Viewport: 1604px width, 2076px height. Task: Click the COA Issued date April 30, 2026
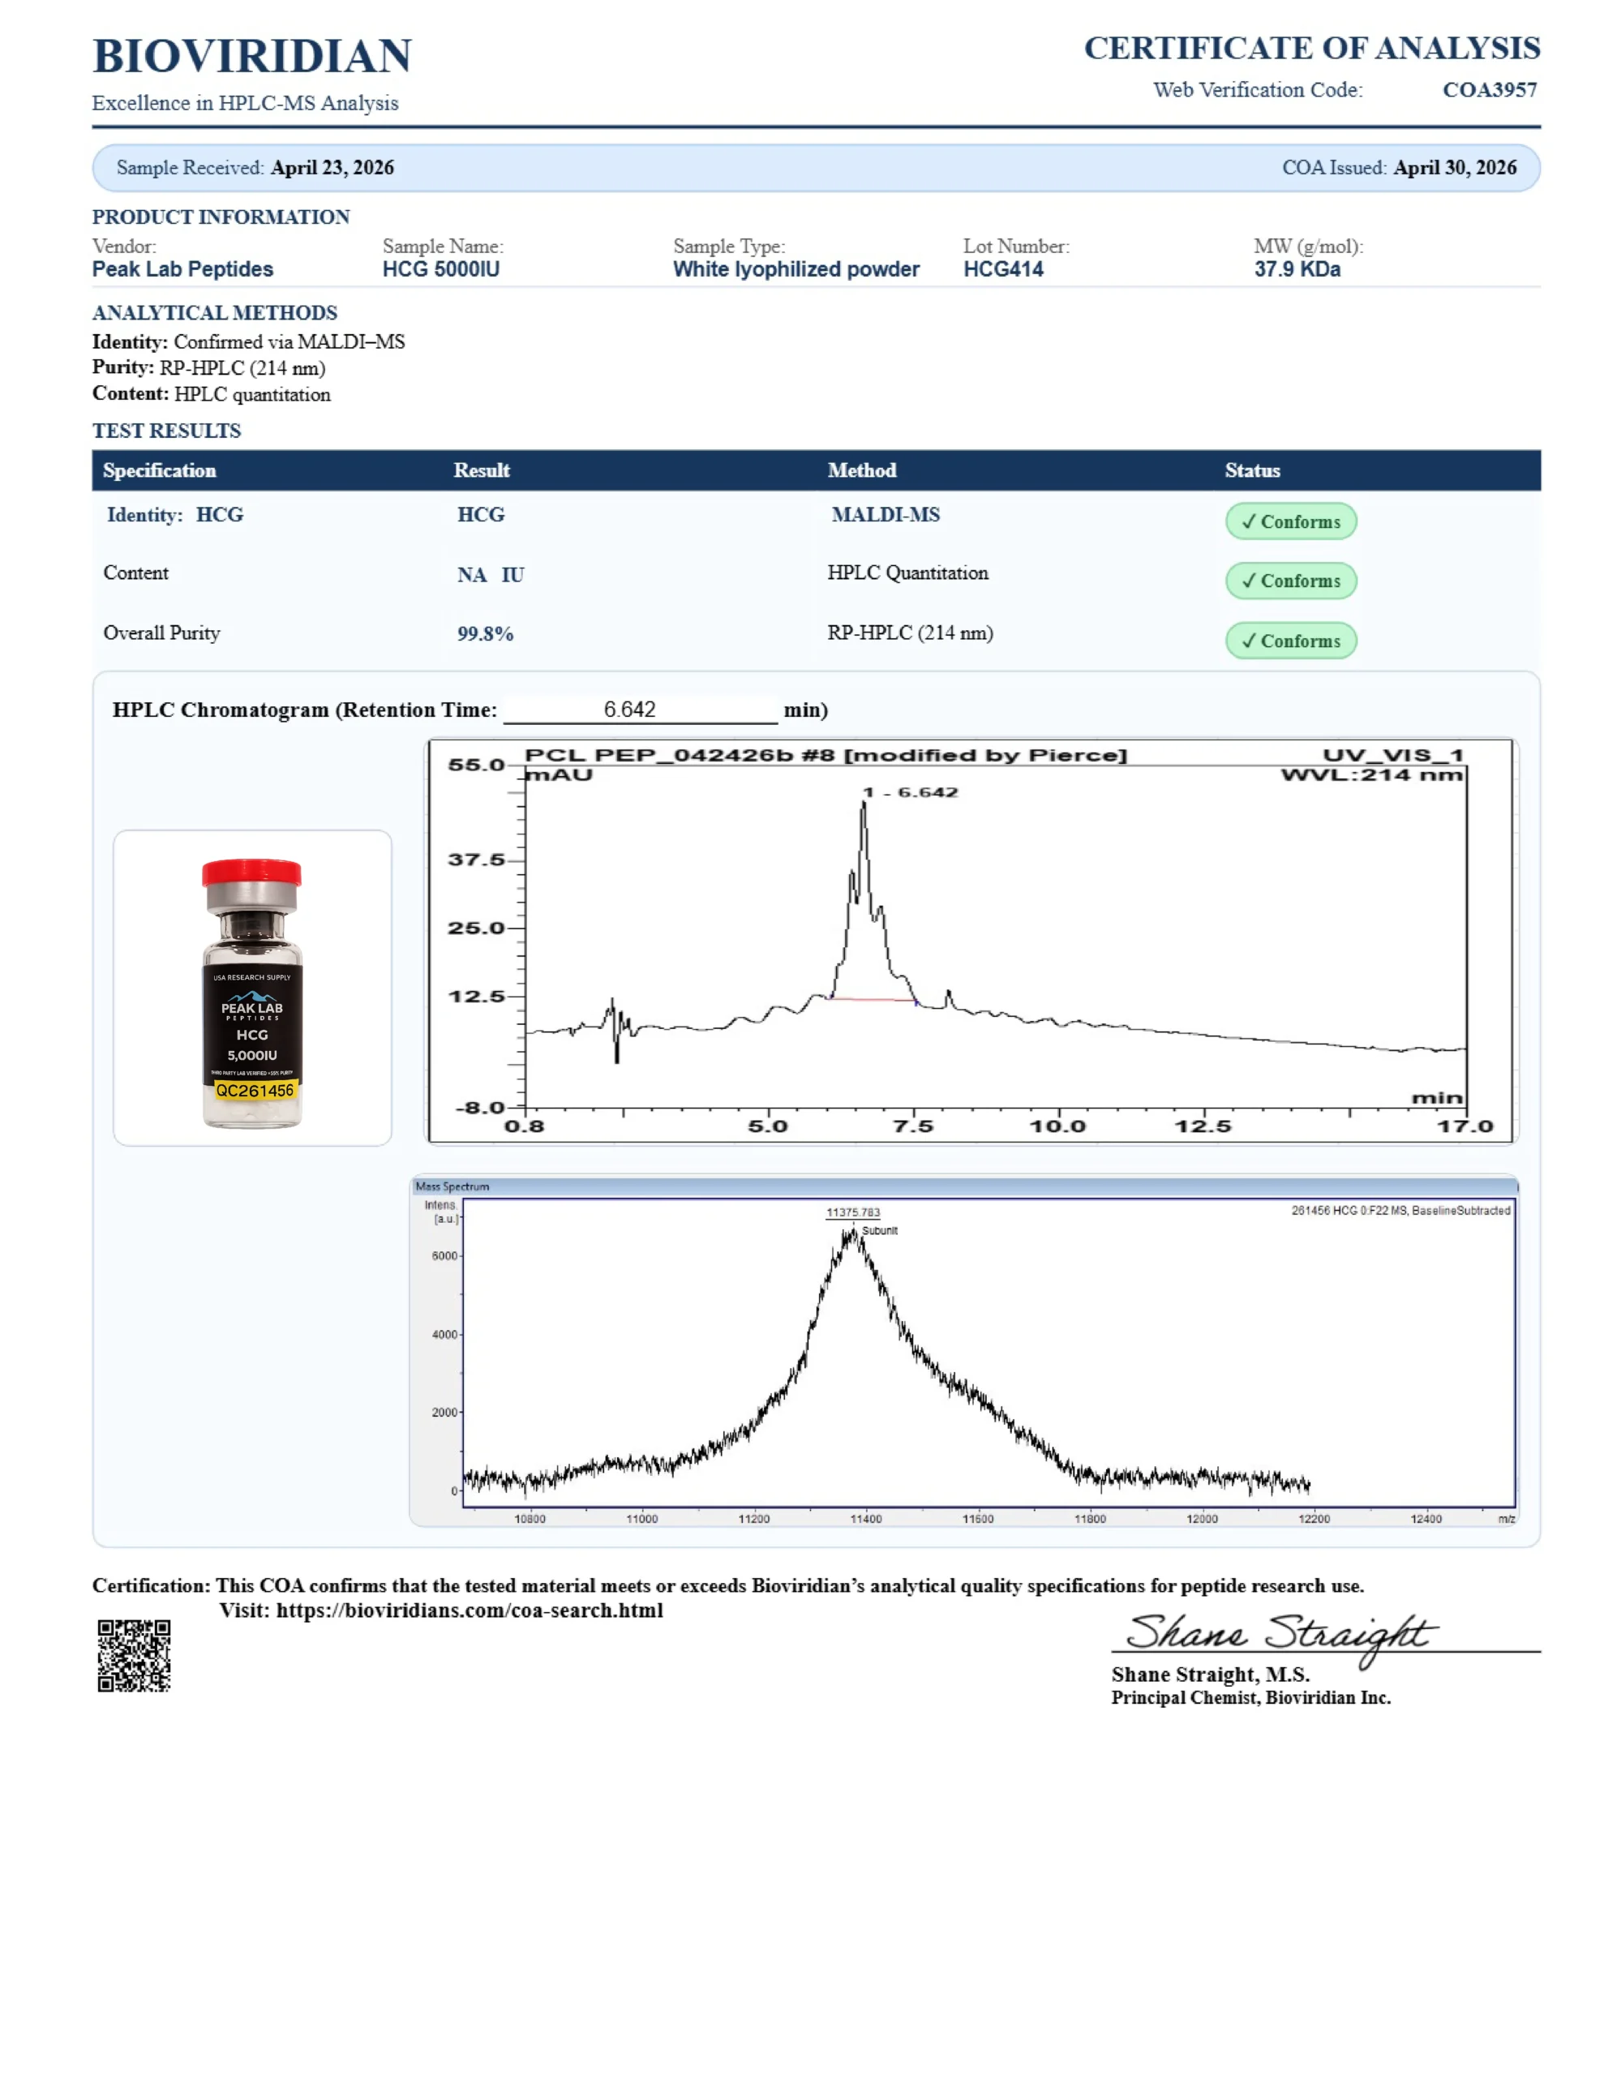[x=1455, y=167]
